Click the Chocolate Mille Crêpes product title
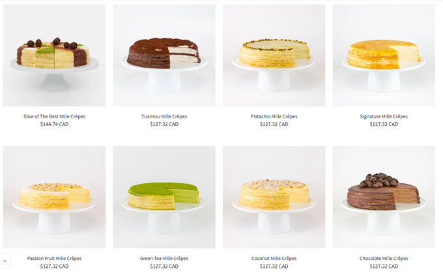This screenshot has width=443, height=273. 384,258
